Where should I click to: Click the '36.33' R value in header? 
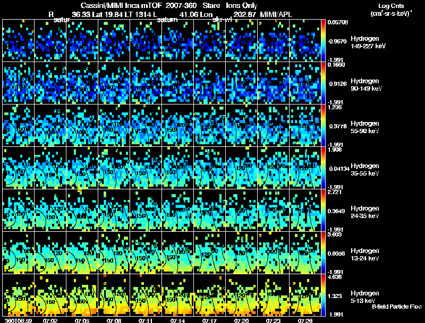click(x=81, y=14)
